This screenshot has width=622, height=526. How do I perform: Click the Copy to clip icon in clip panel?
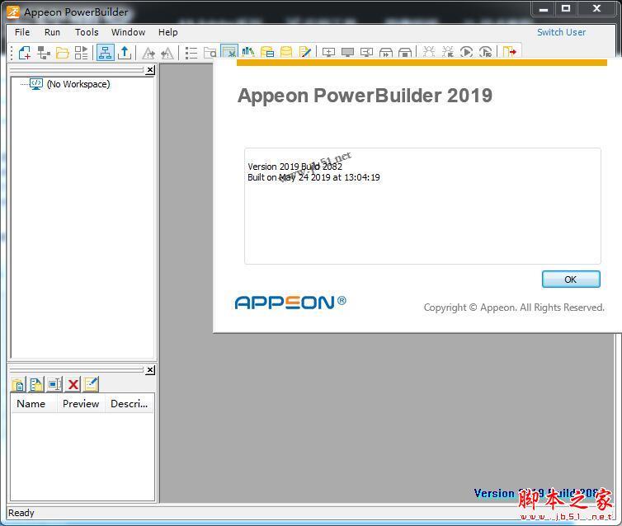(x=36, y=384)
